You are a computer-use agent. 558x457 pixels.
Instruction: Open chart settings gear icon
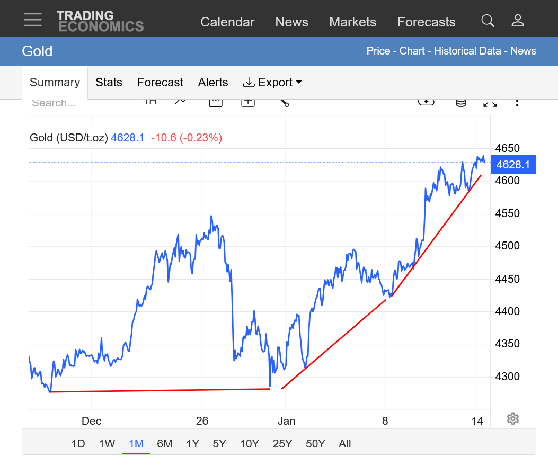click(x=512, y=419)
